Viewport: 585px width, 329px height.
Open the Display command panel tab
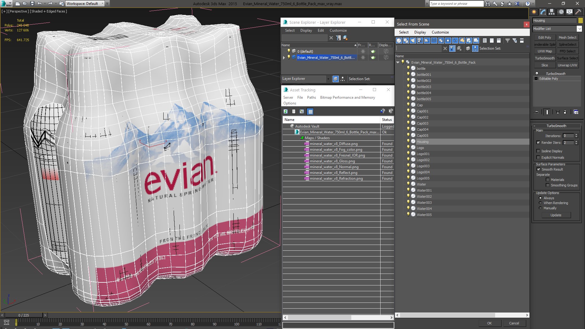pyautogui.click(x=569, y=12)
